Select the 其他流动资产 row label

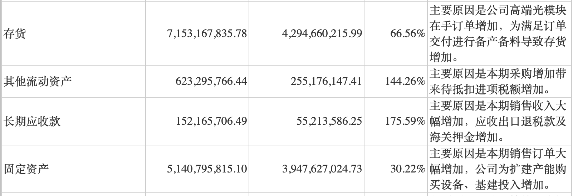pos(38,81)
